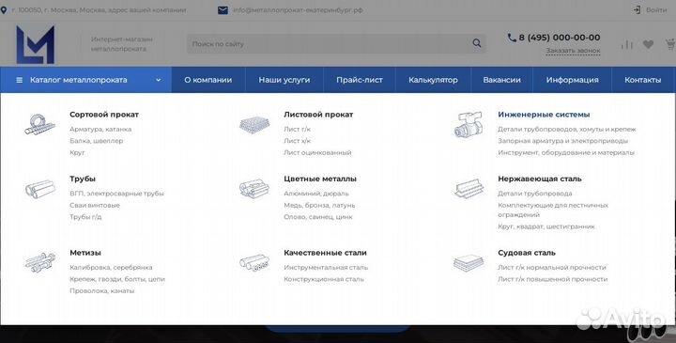
Task: Open the comparison bar chart icon
Action: pos(627,44)
